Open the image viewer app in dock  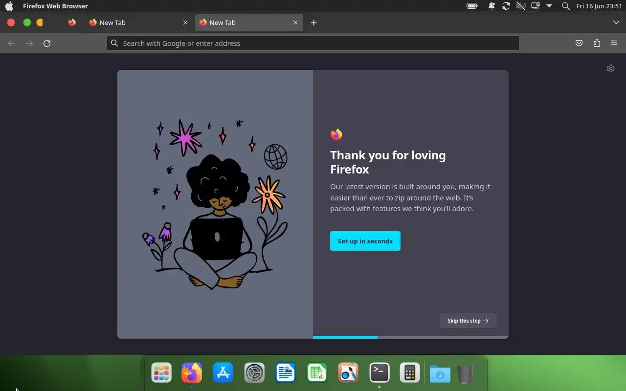(x=348, y=373)
